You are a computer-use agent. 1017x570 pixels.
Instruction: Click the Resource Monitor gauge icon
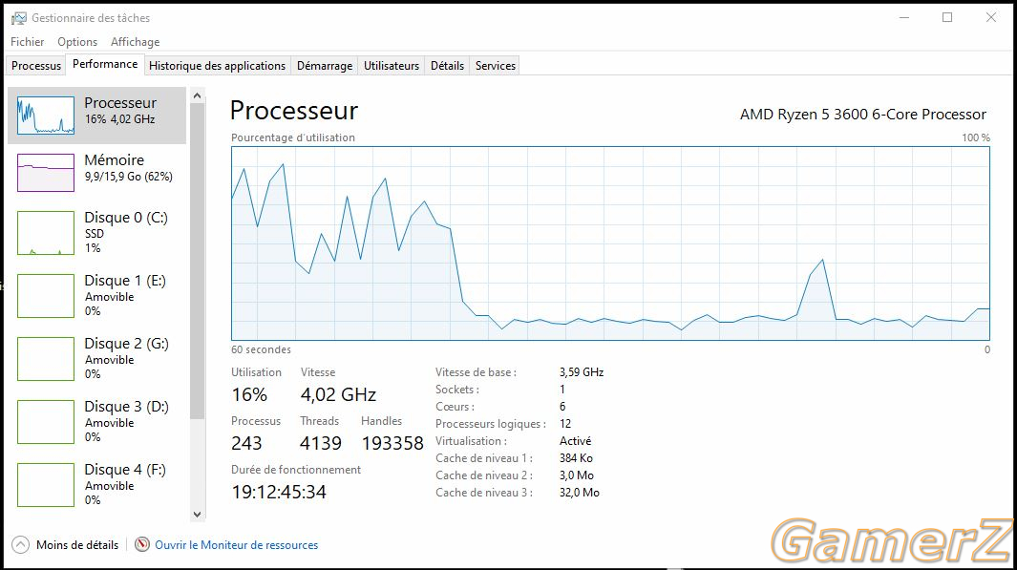(142, 545)
